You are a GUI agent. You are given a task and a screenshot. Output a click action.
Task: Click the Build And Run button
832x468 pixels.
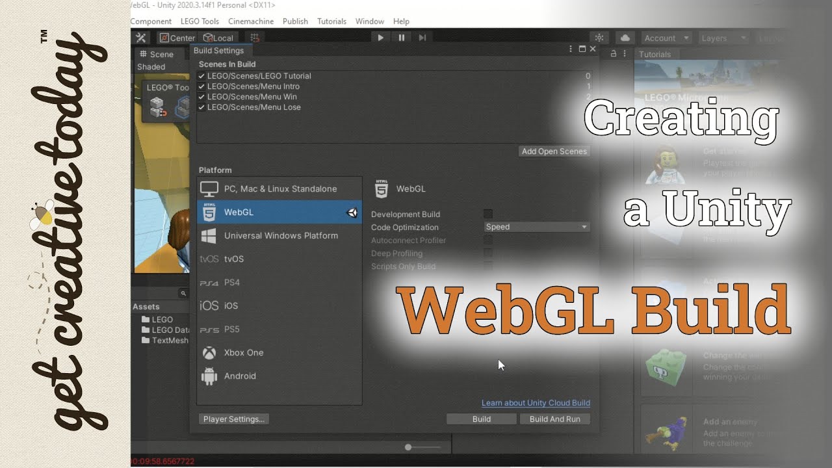(x=555, y=419)
